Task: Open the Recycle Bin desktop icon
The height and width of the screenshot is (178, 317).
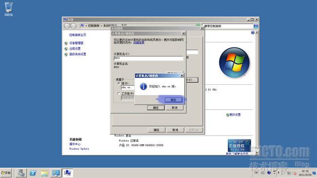Action: [x=8, y=9]
